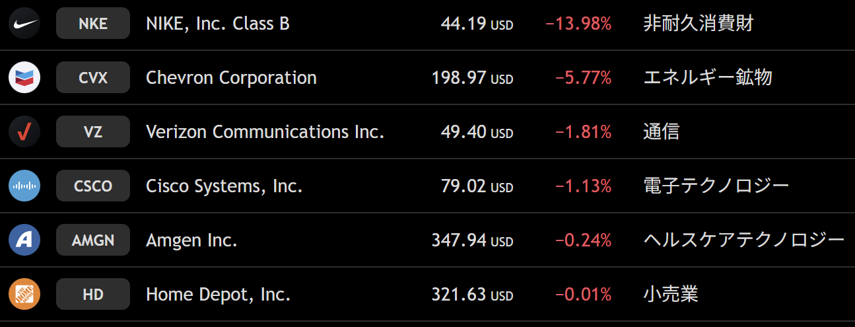Click the Cisco Systems logo icon
The height and width of the screenshot is (327, 855).
(24, 186)
